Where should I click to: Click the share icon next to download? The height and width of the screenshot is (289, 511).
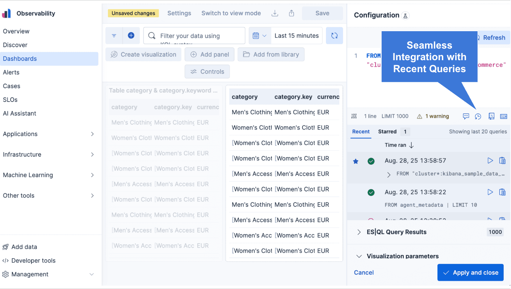click(x=291, y=13)
